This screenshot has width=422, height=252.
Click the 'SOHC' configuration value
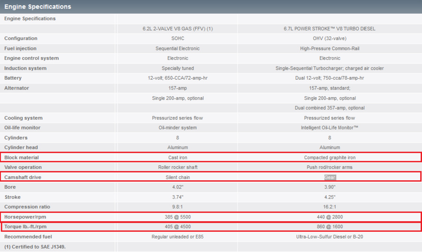click(177, 38)
